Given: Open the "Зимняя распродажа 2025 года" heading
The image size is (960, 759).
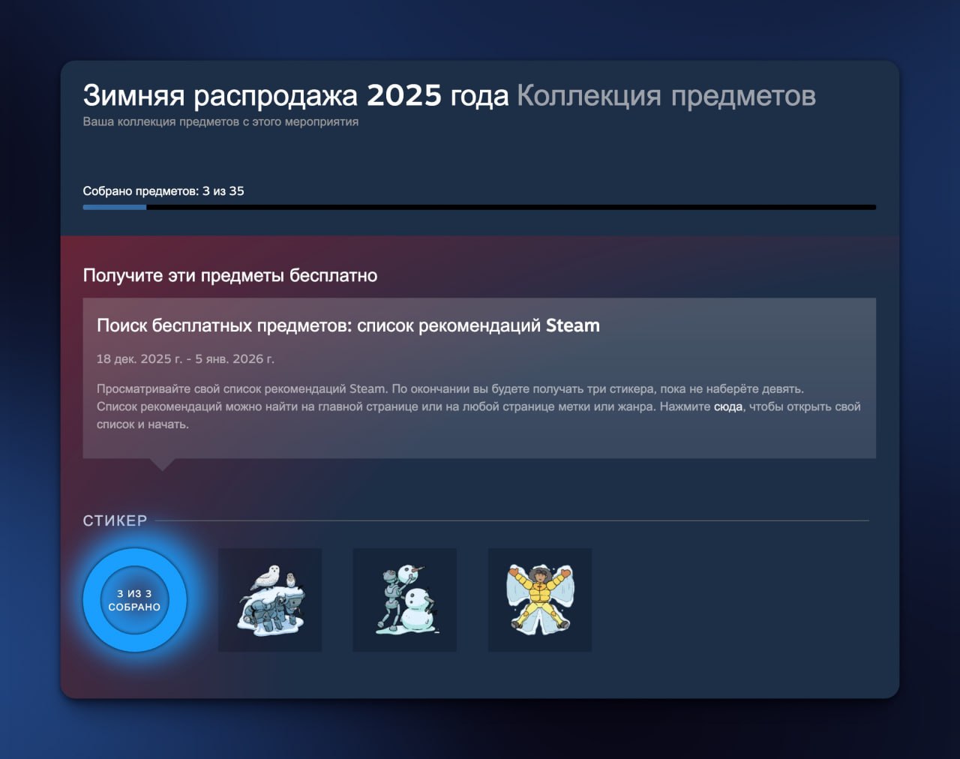Looking at the screenshot, I should (x=295, y=96).
